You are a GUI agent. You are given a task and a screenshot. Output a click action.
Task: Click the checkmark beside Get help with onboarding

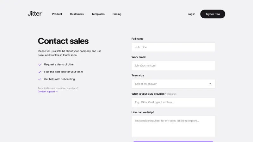(40, 79)
